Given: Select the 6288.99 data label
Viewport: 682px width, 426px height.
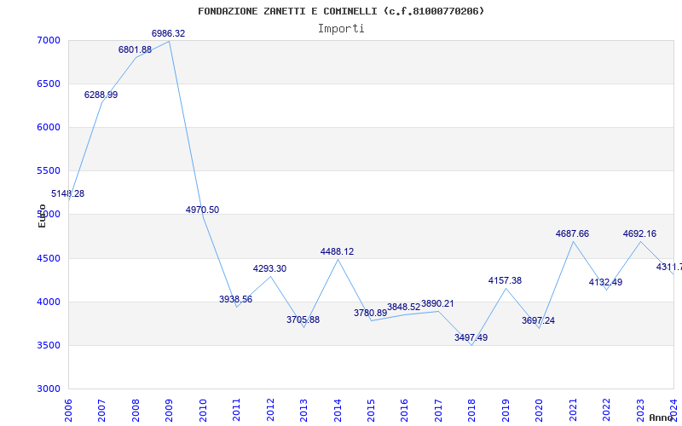Looking at the screenshot, I should coord(101,95).
